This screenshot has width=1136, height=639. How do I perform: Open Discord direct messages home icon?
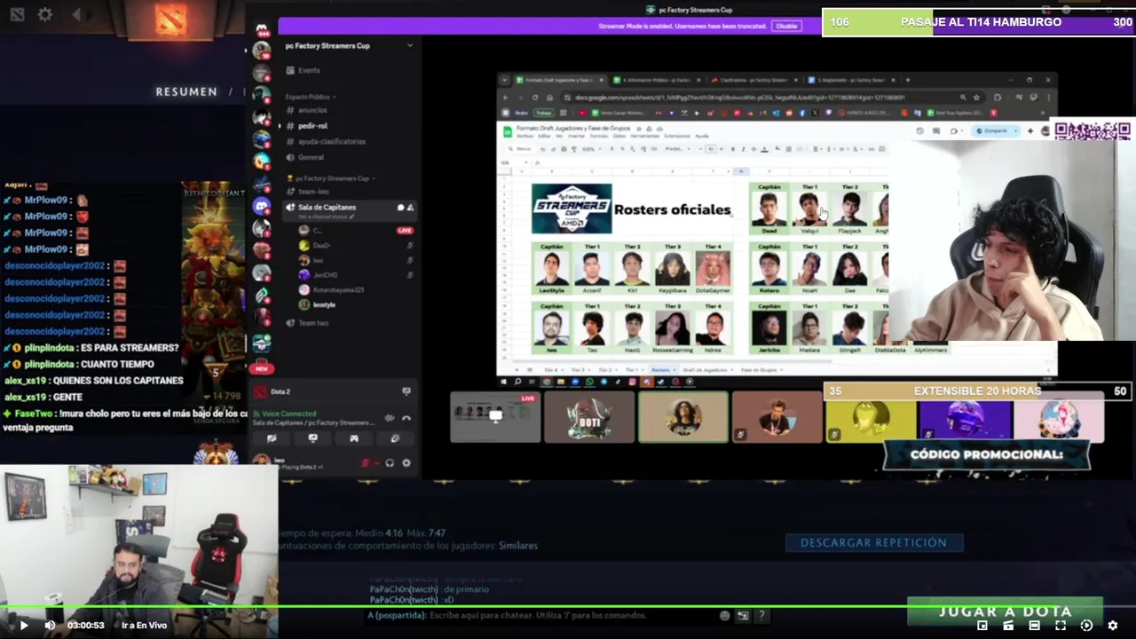point(262,31)
